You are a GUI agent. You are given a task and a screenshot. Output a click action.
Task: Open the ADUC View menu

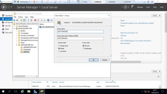coord(27,17)
